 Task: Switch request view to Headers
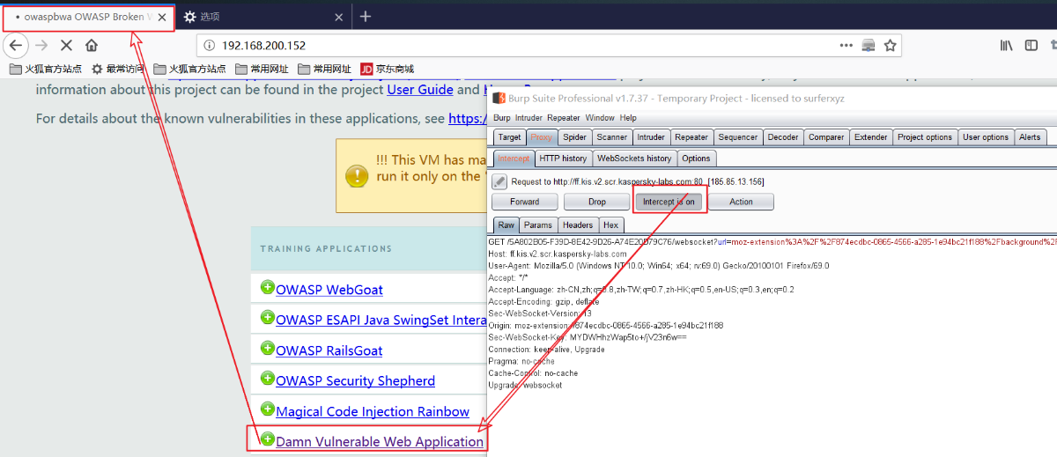[x=578, y=225]
